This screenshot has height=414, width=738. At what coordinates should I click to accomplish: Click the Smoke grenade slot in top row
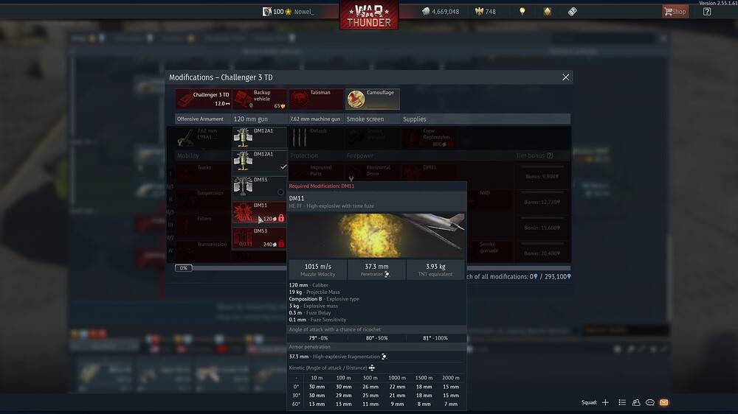[372, 137]
